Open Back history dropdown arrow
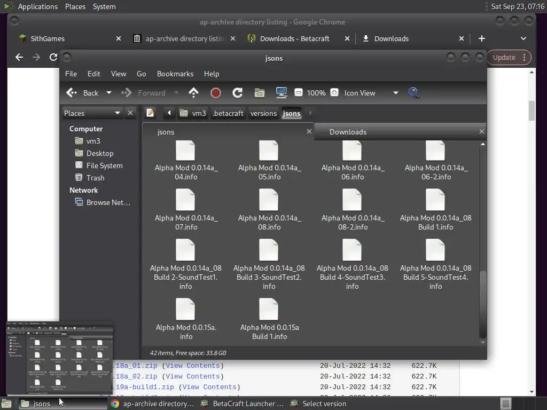547x410 pixels. (109, 93)
